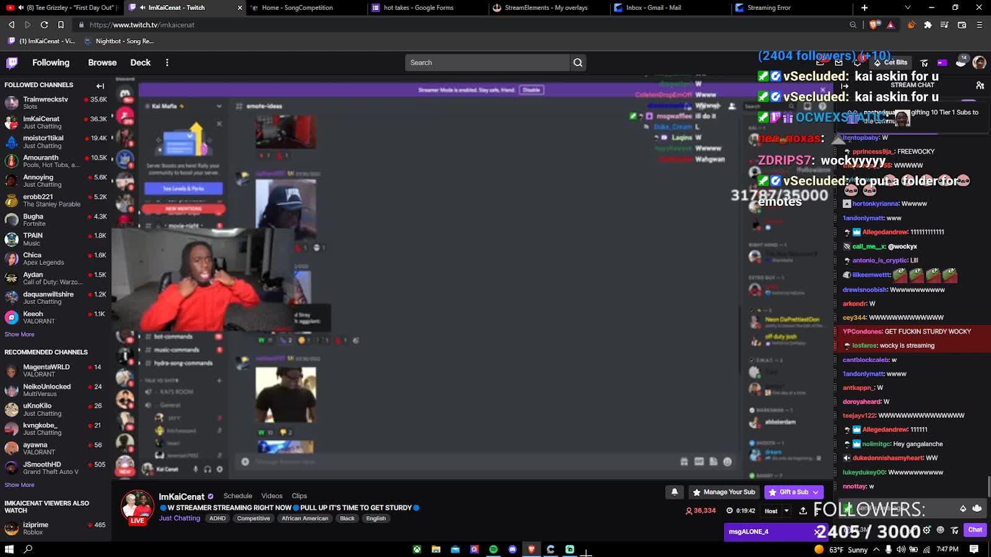Click Manage Your Sub button
Viewport: 991px width, 557px height.
click(723, 492)
